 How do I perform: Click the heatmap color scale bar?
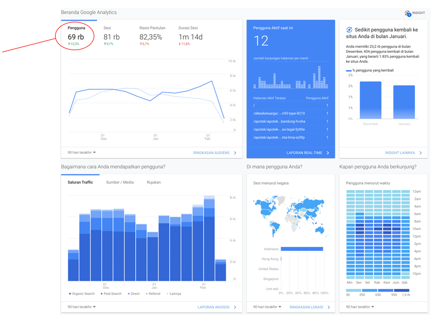(378, 290)
